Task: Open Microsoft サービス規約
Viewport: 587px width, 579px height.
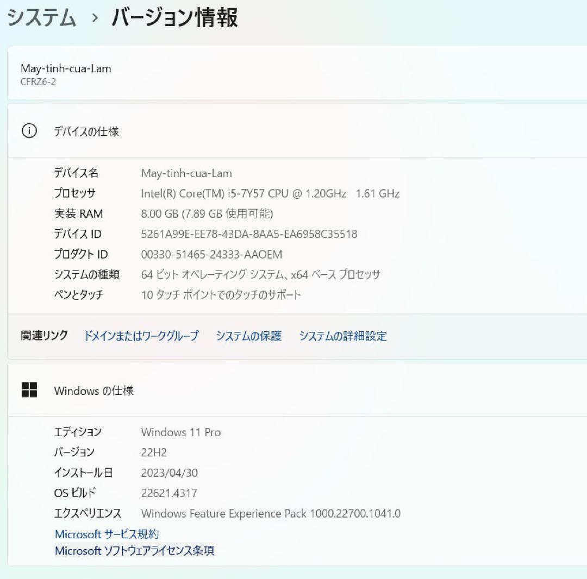Action: [107, 534]
